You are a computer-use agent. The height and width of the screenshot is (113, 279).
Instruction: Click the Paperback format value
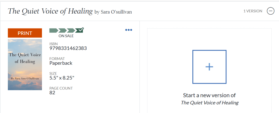point(61,63)
